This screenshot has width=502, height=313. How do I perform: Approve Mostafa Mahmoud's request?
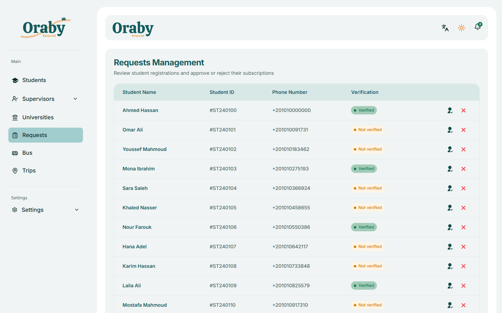pyautogui.click(x=450, y=305)
